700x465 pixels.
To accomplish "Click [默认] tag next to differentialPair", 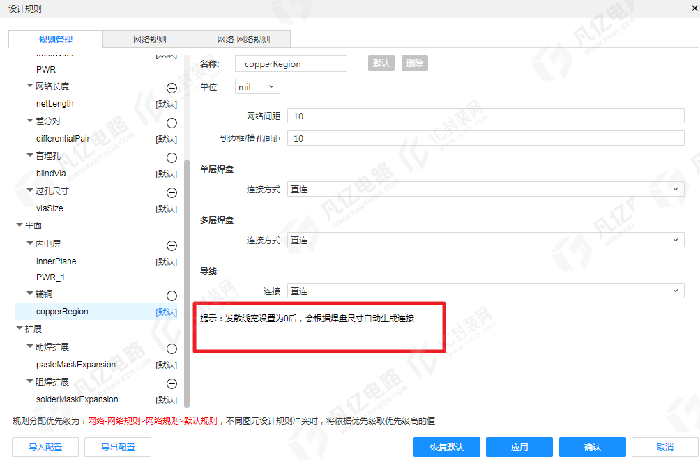I will click(x=167, y=139).
